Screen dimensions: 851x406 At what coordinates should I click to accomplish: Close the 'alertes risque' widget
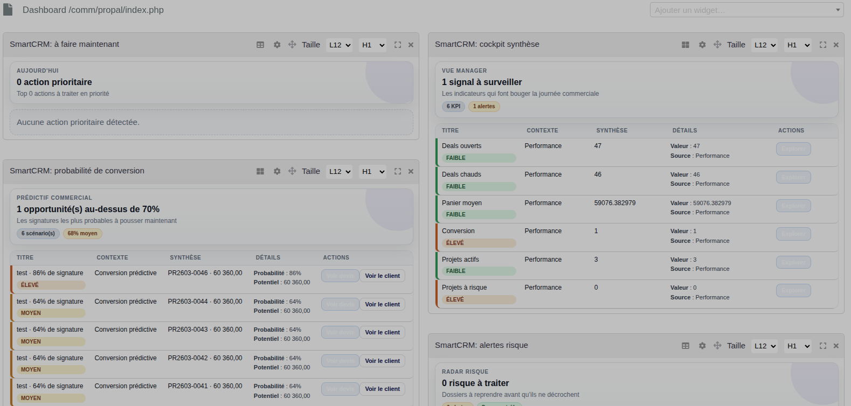click(x=836, y=346)
